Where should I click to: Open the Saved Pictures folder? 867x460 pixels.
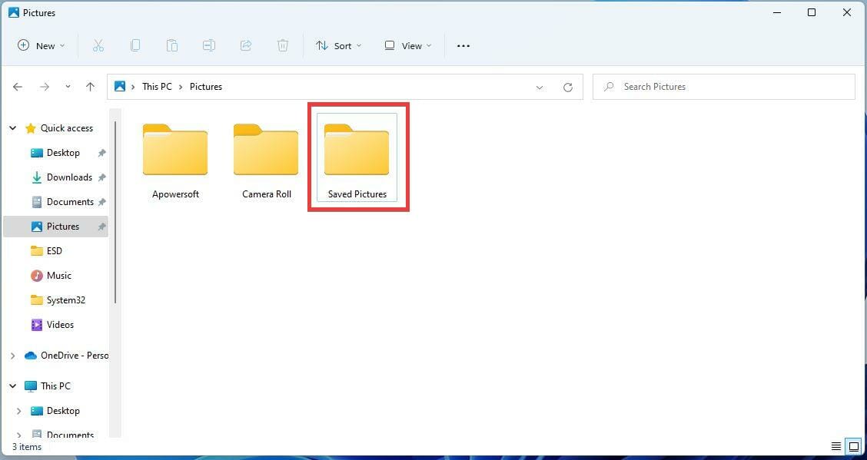pos(356,151)
